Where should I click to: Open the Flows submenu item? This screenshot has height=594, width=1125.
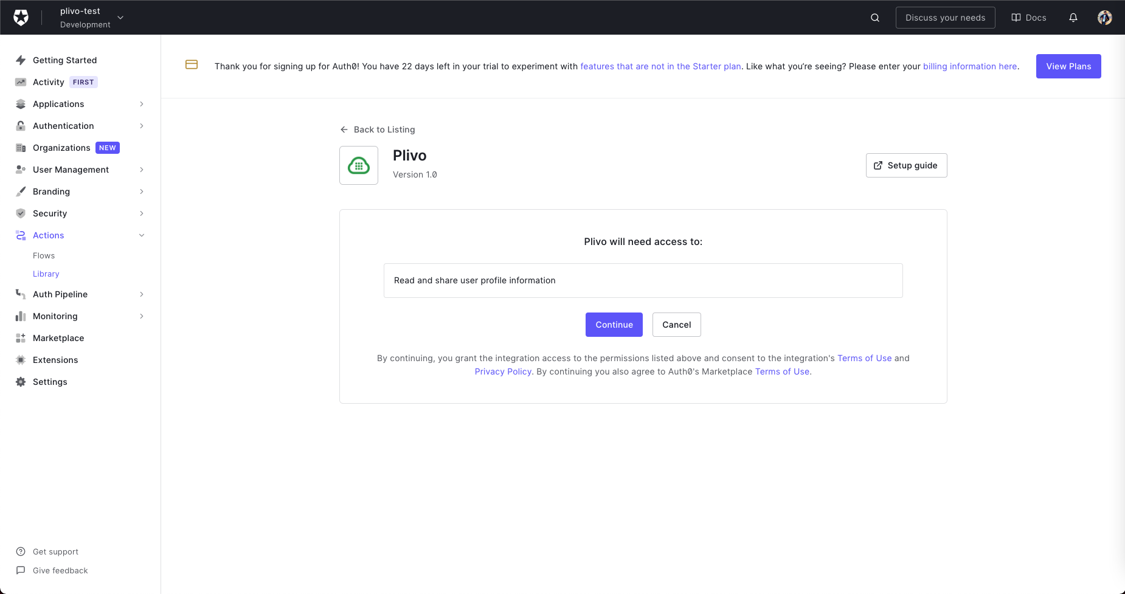(x=44, y=256)
